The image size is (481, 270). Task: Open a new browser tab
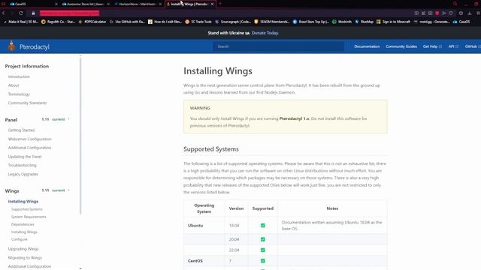click(x=220, y=4)
